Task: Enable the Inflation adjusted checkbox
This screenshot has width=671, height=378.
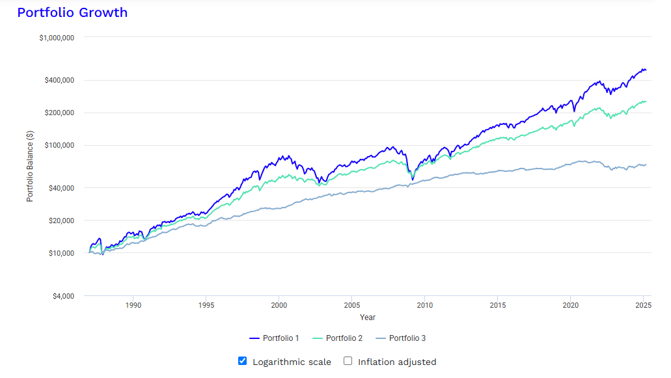Action: pyautogui.click(x=348, y=360)
